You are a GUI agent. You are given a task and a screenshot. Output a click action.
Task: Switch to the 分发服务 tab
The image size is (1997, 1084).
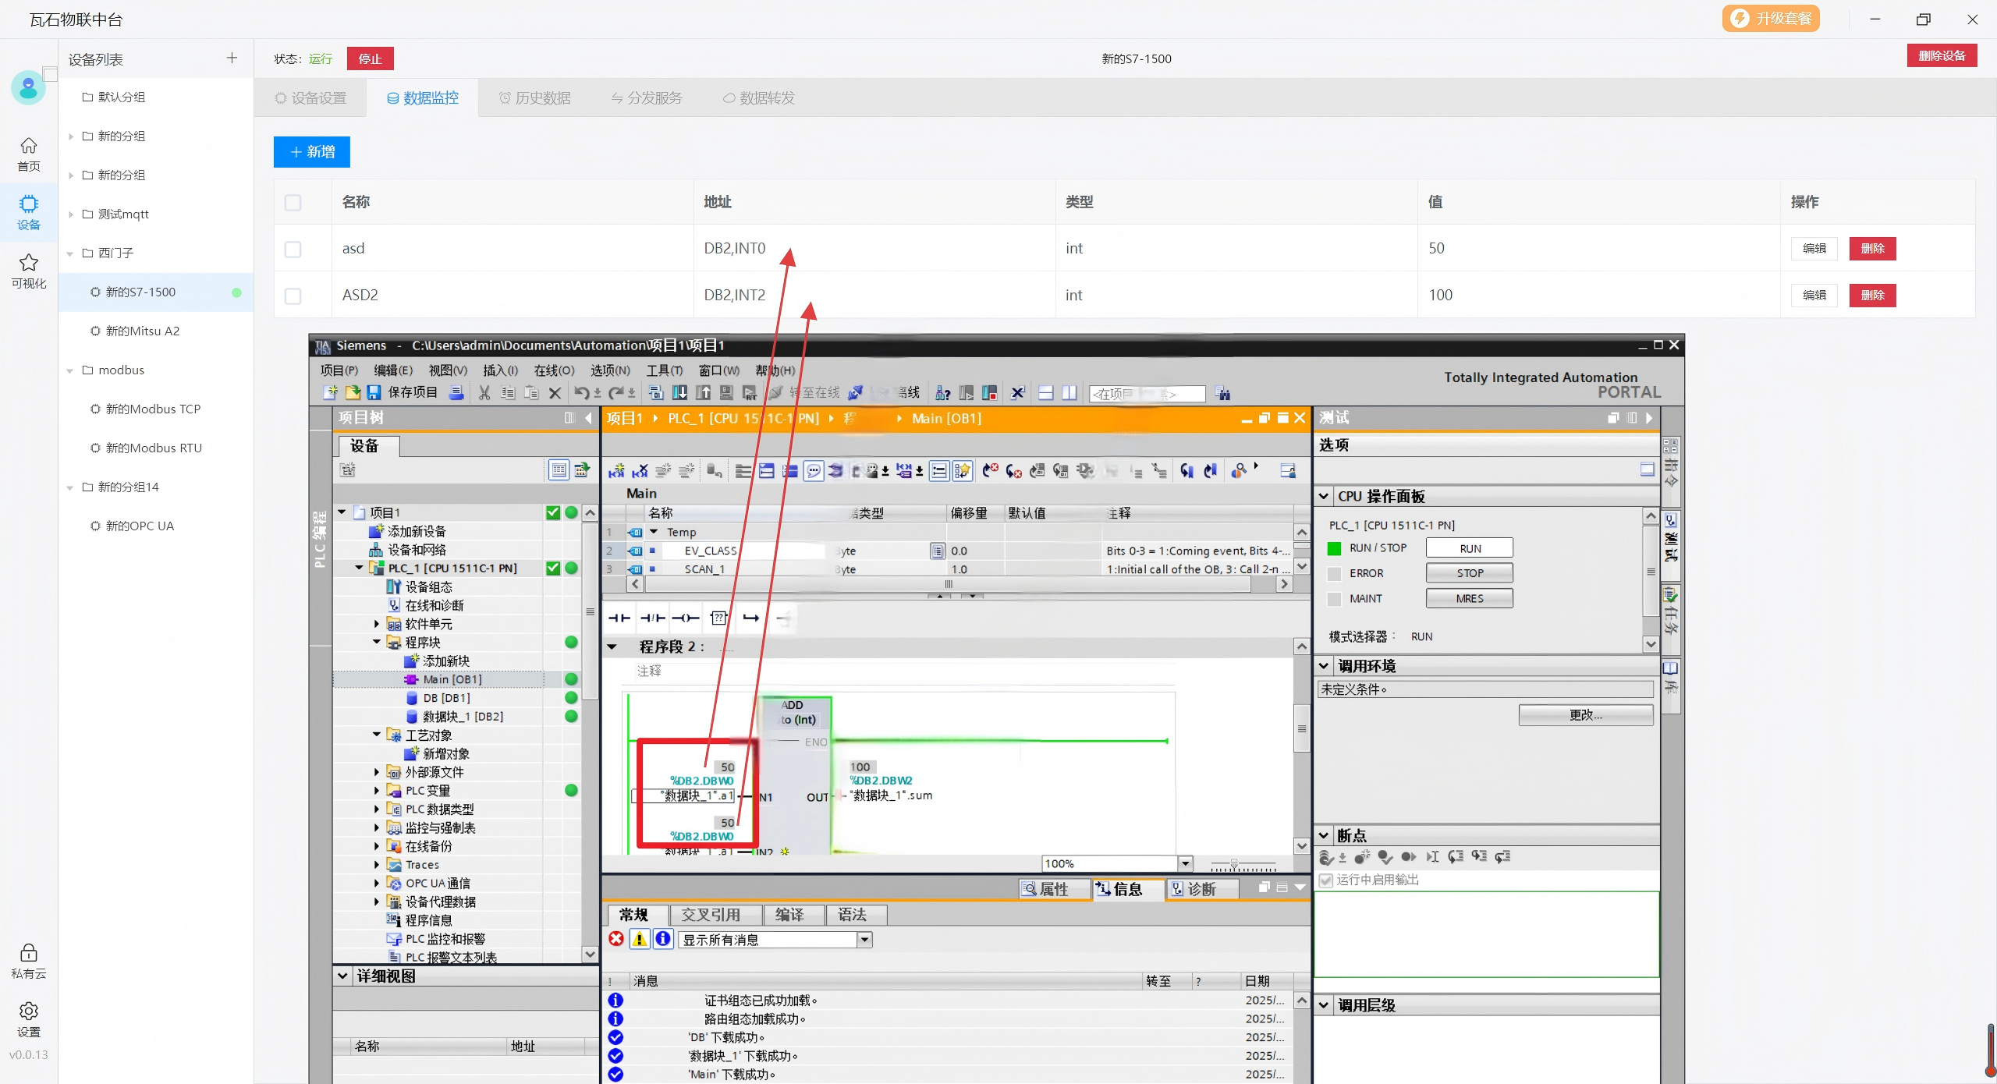[x=647, y=98]
